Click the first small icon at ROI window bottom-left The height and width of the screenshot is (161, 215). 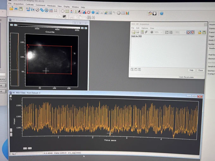(x=132, y=69)
